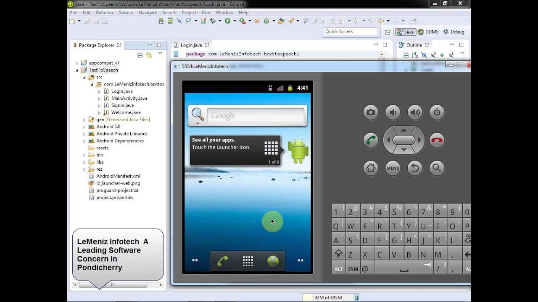Toggle Hide Local Types in Outline
This screenshot has height=302, width=538.
point(451,55)
